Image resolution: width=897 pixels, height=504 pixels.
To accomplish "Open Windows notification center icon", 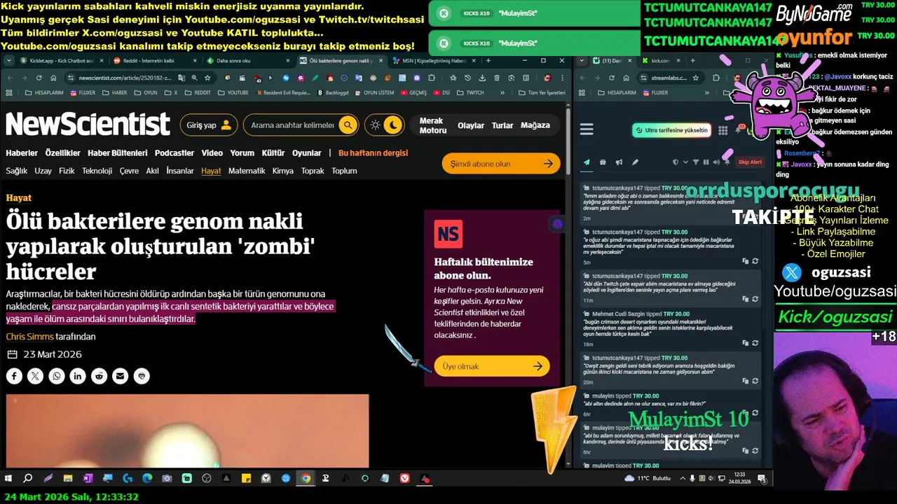I will click(x=762, y=479).
